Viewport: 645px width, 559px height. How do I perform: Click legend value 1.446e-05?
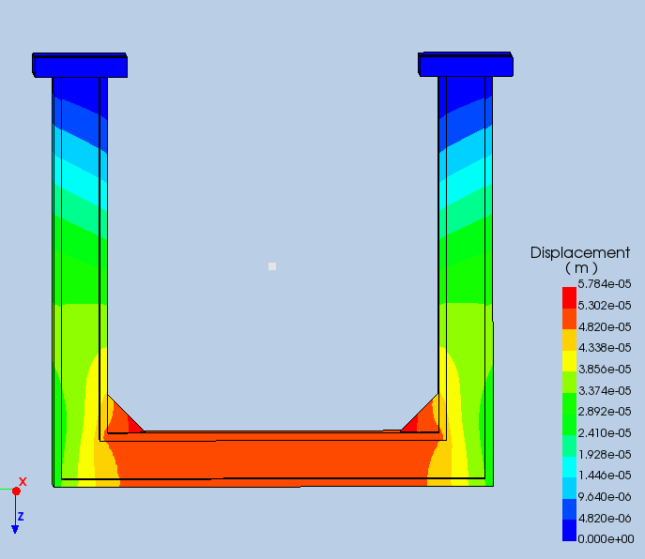(605, 476)
